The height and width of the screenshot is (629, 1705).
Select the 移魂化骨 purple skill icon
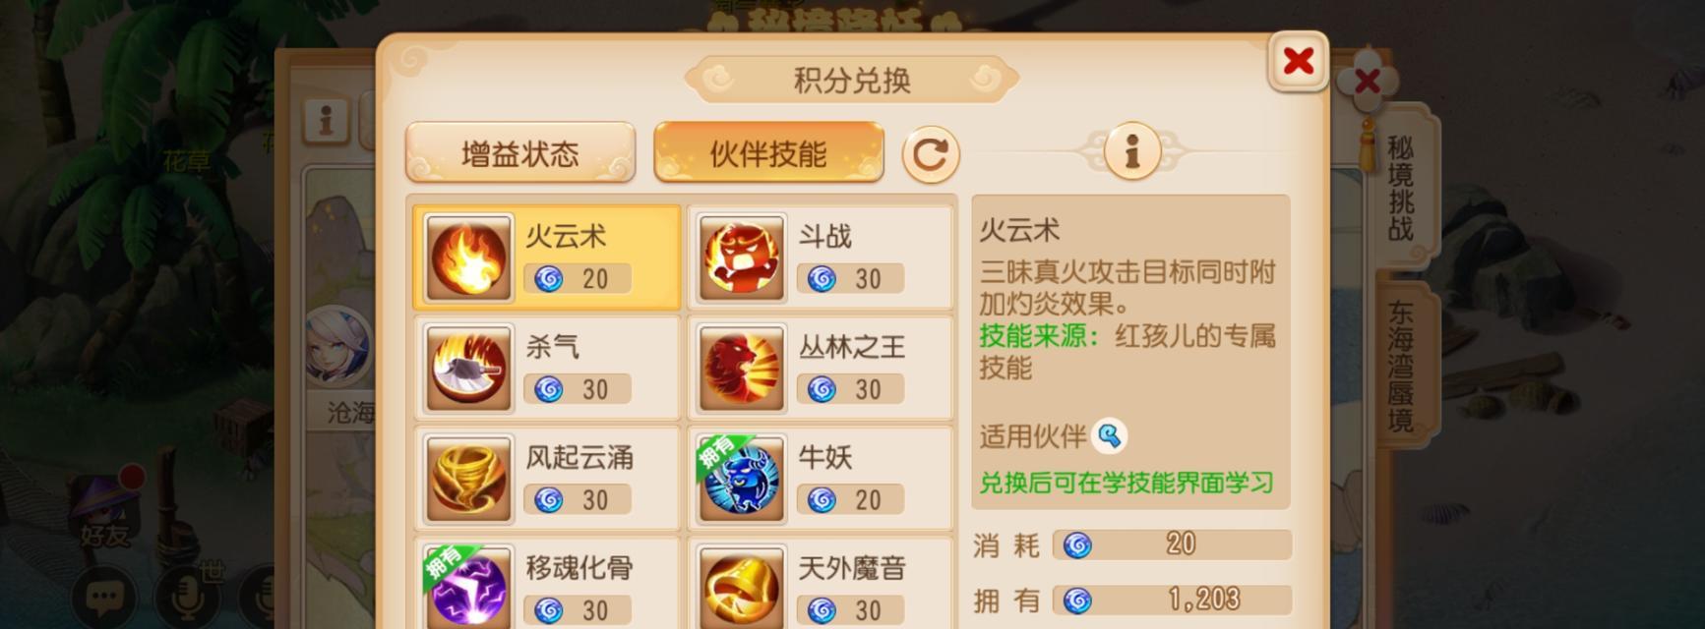(468, 588)
